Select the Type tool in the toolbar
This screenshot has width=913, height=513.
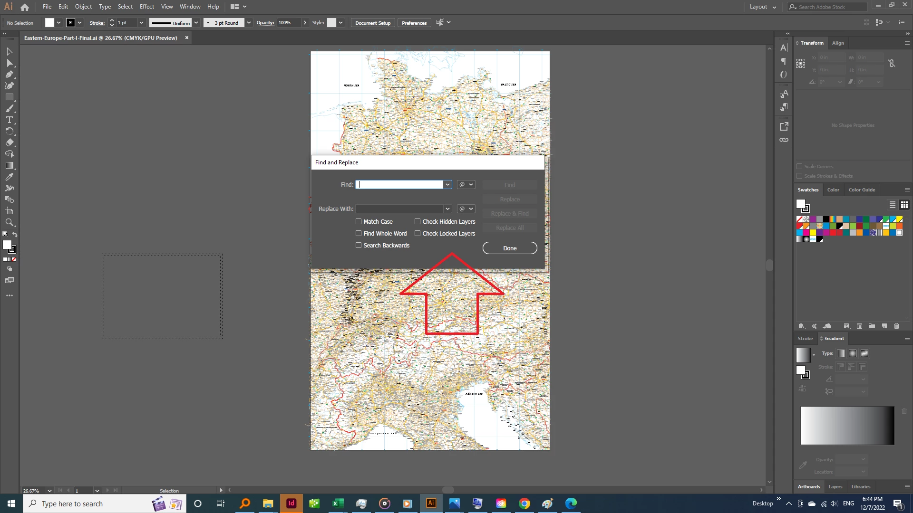(x=10, y=120)
